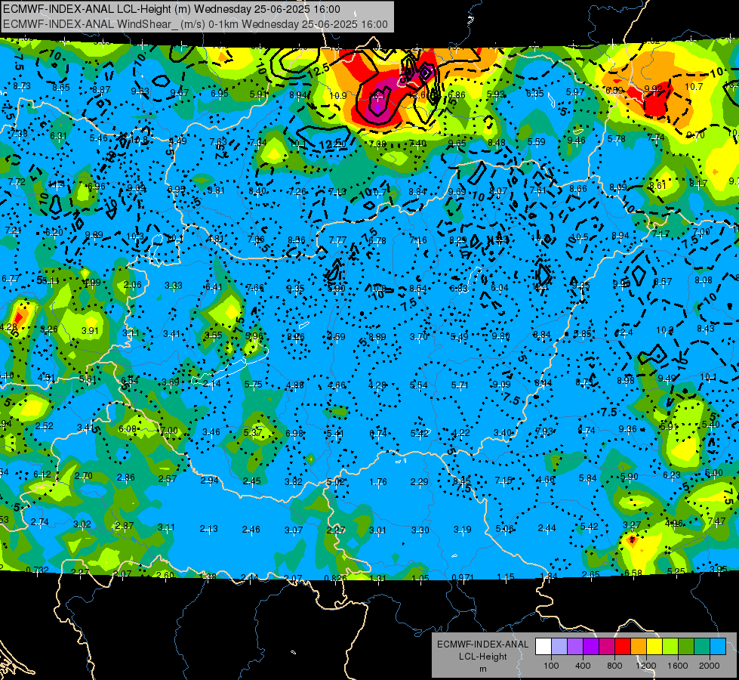The height and width of the screenshot is (680, 739).
Task: Click 'LCL-Height' text in the legend box
Action: pyautogui.click(x=482, y=657)
